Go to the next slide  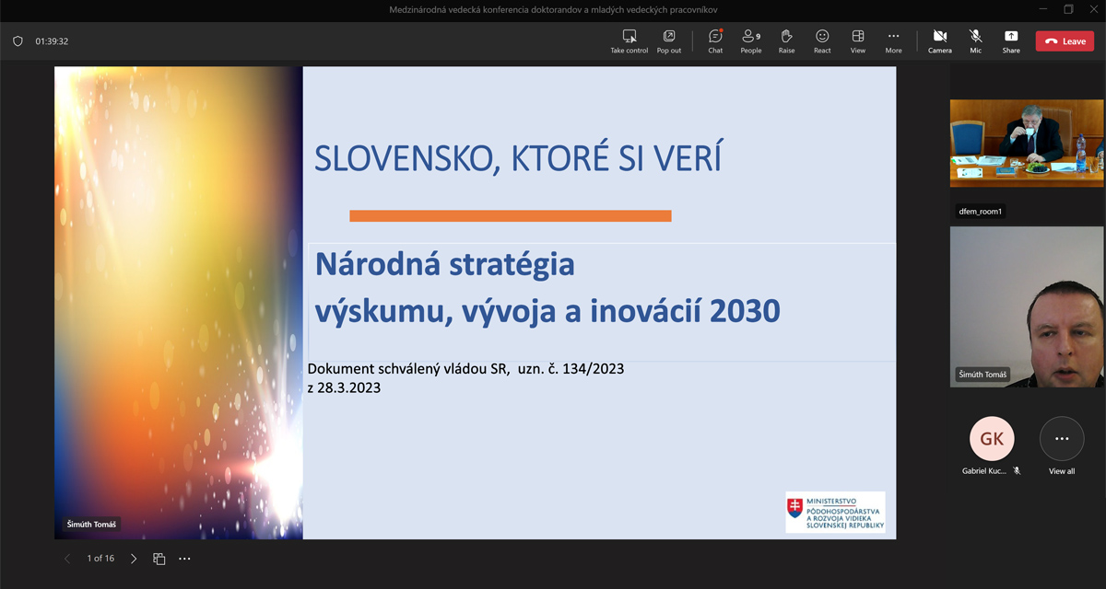(x=134, y=559)
